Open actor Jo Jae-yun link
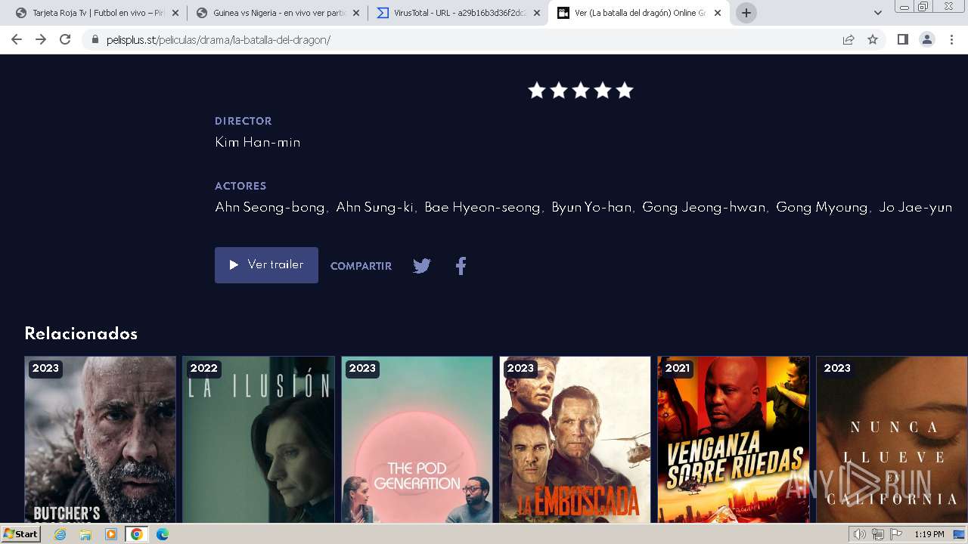The image size is (968, 544). [x=915, y=207]
